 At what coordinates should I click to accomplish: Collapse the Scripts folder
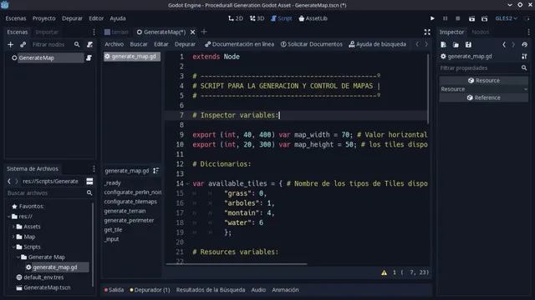click(13, 247)
